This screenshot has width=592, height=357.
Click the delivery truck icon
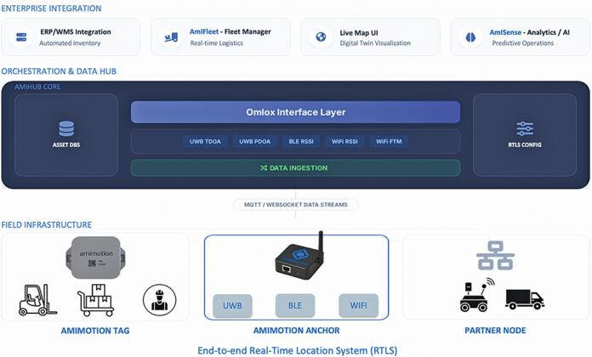point(525,300)
